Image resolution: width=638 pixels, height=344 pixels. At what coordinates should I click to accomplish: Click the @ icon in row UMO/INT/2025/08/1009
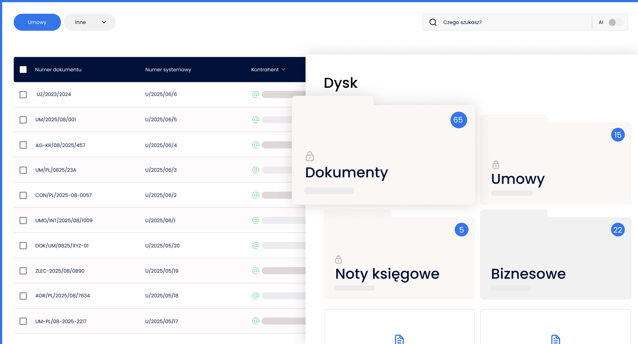pos(256,220)
